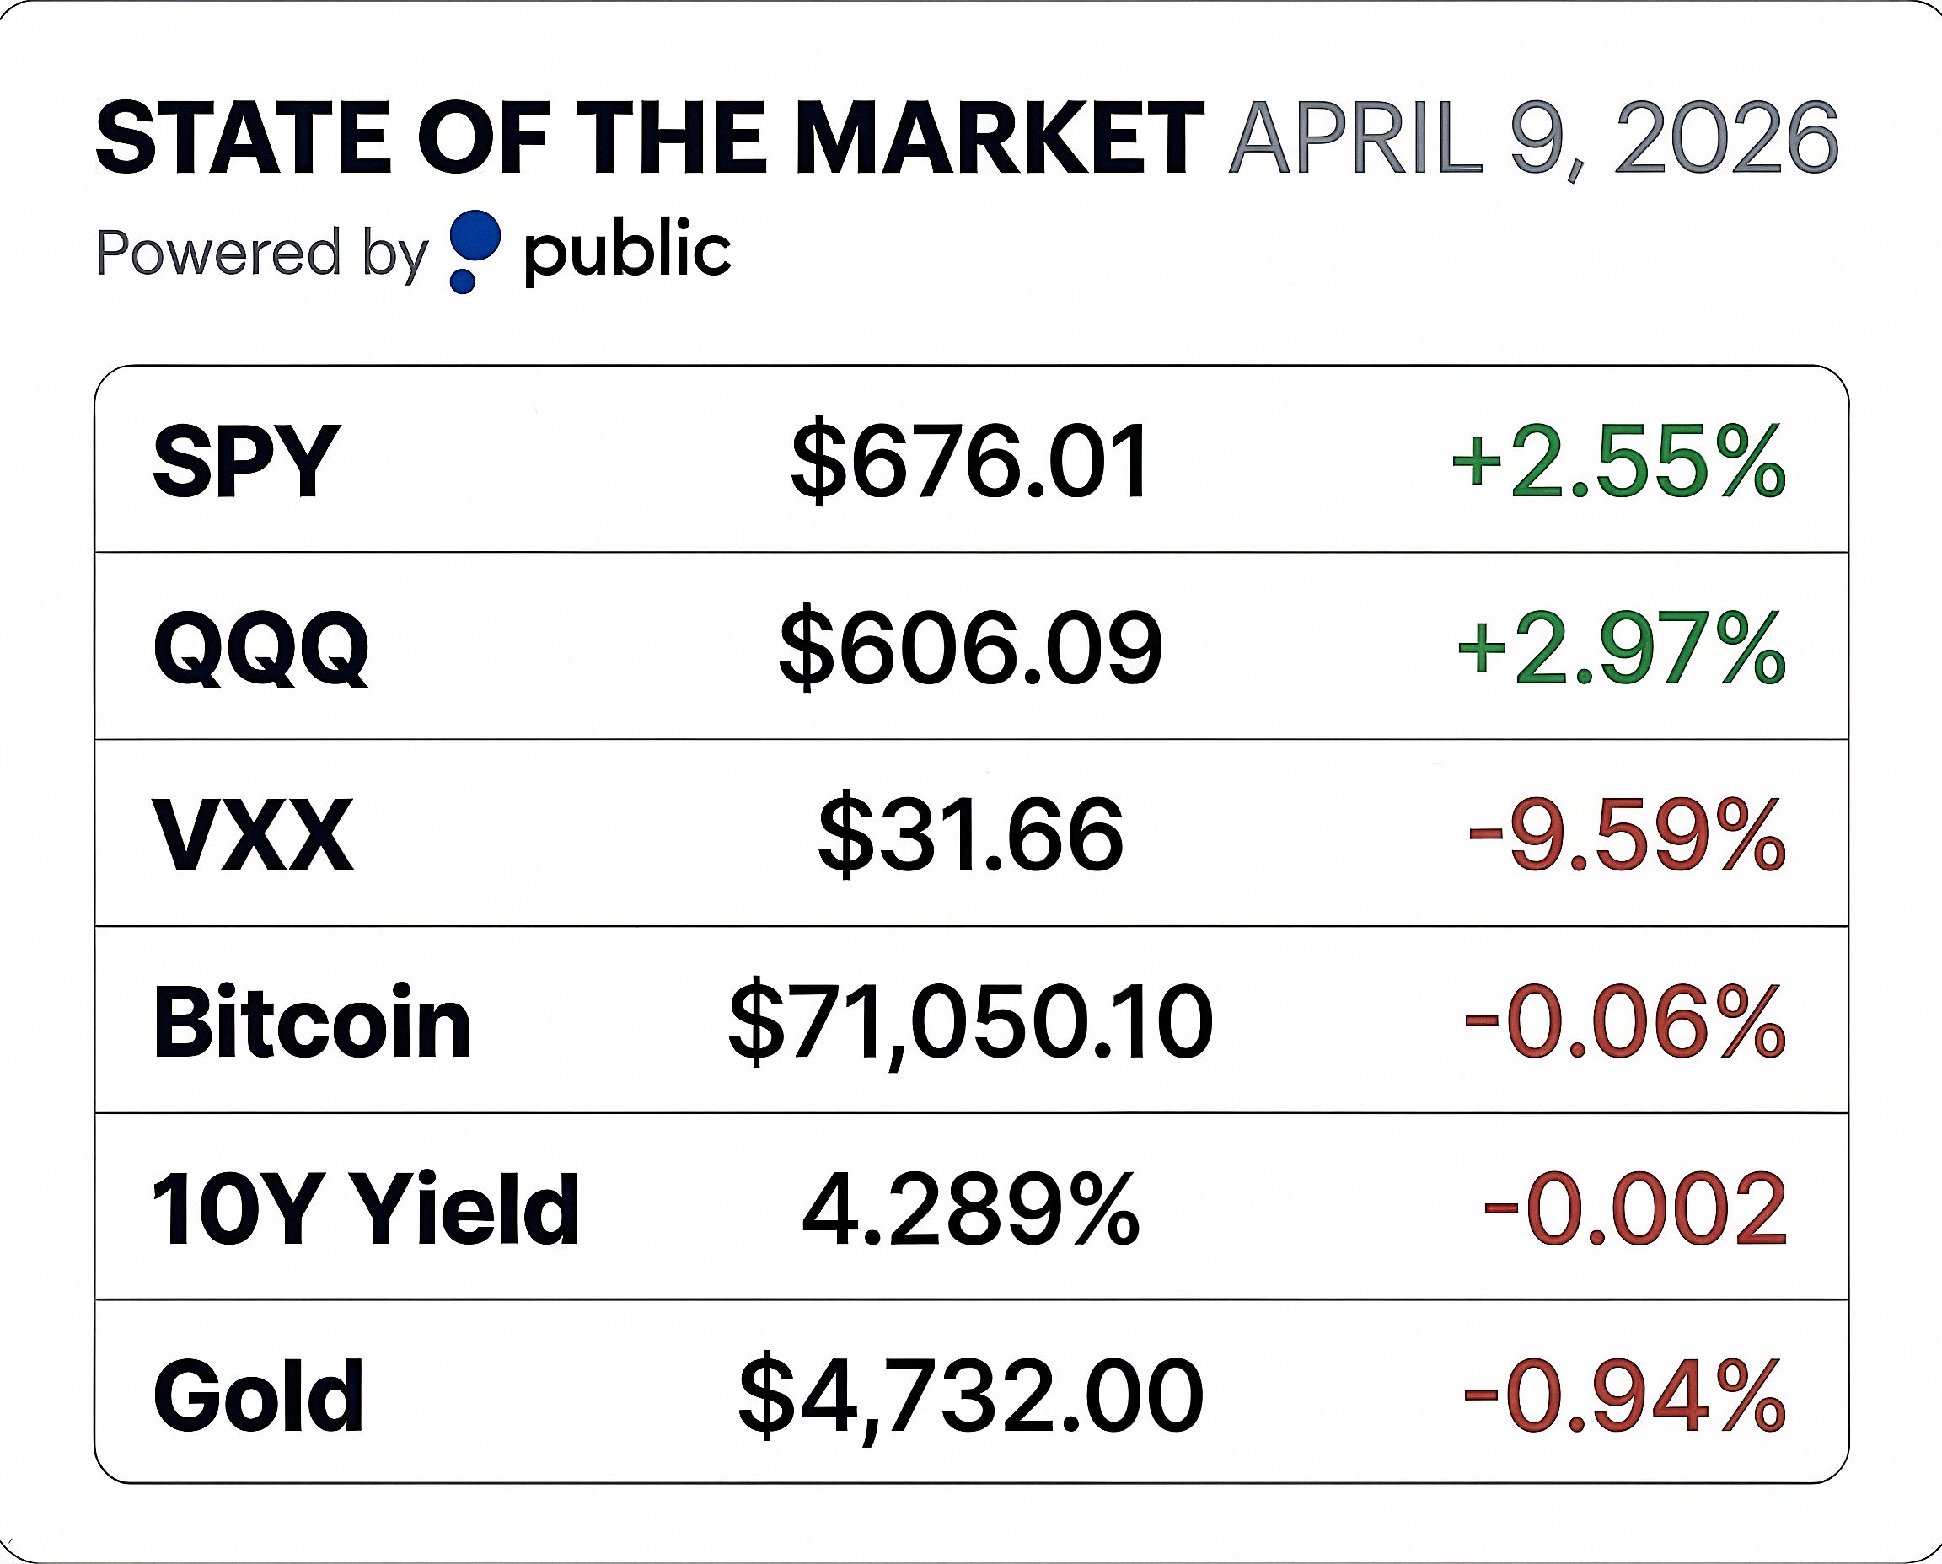Click the "Powered by" text
The image size is (1942, 1564).
pyautogui.click(x=261, y=253)
